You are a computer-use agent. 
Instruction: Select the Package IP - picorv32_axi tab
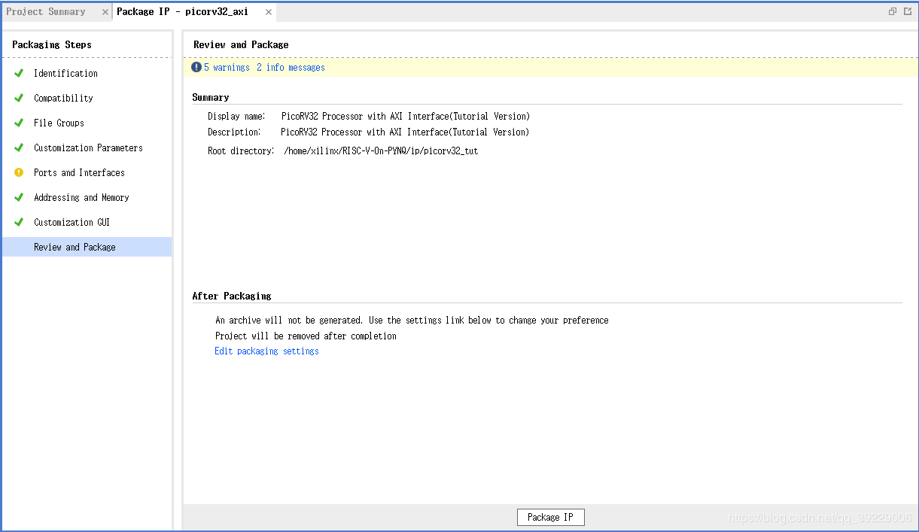coord(182,12)
